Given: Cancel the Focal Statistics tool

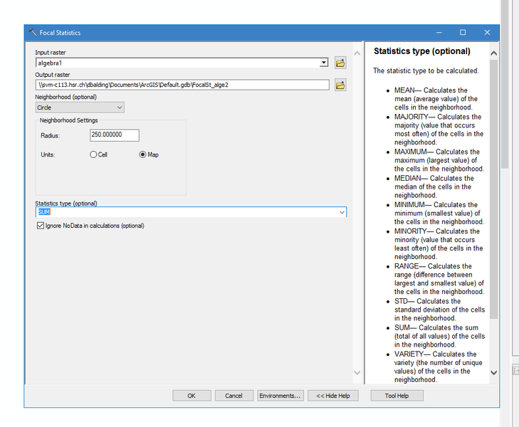Looking at the screenshot, I should (234, 396).
